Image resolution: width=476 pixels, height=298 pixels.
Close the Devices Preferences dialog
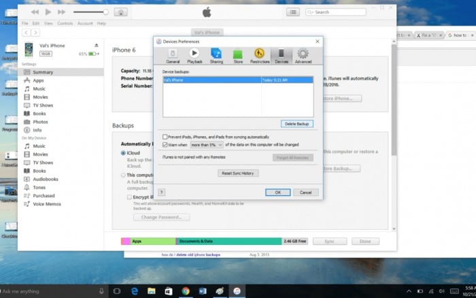click(x=318, y=42)
